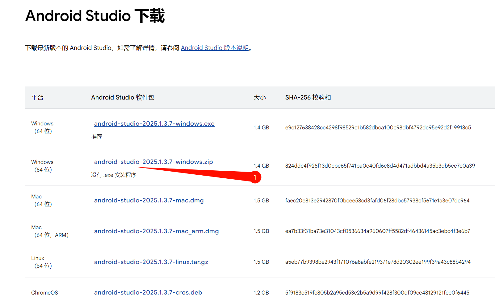Click the 1.5 GB size for mac_arm.dmg

[261, 231]
